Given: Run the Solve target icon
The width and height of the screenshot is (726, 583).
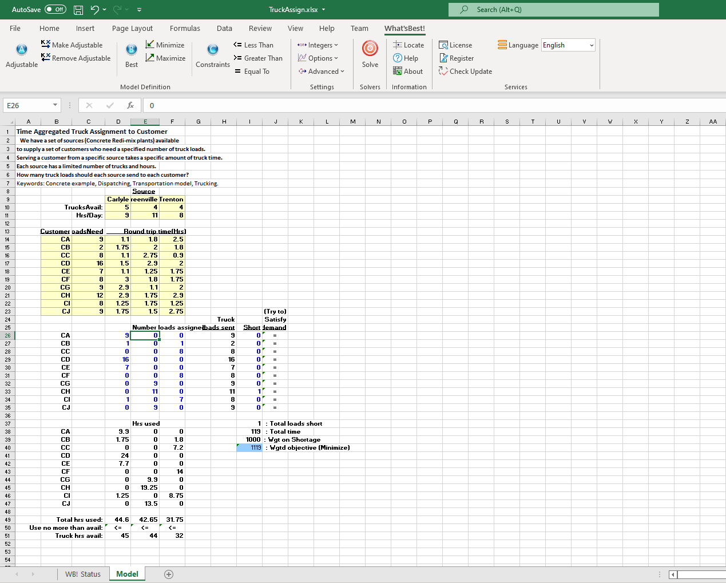Looking at the screenshot, I should pos(370,49).
